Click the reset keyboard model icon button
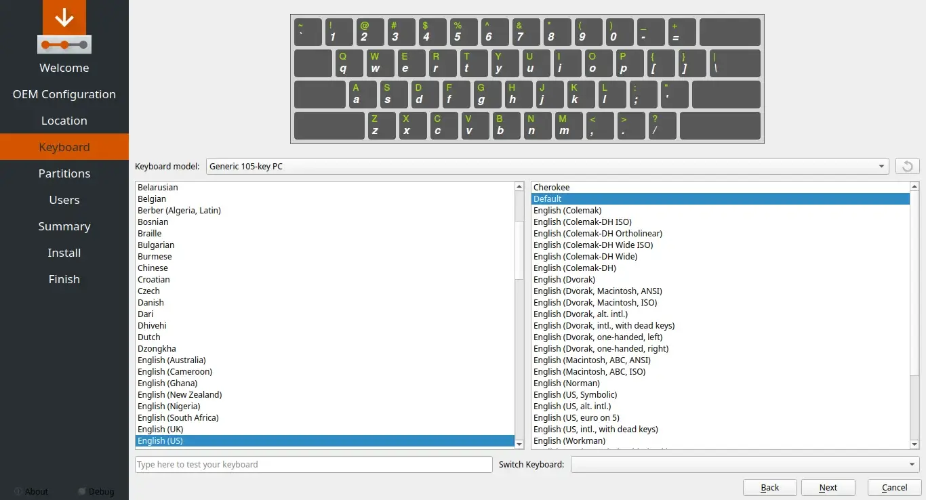 907,166
